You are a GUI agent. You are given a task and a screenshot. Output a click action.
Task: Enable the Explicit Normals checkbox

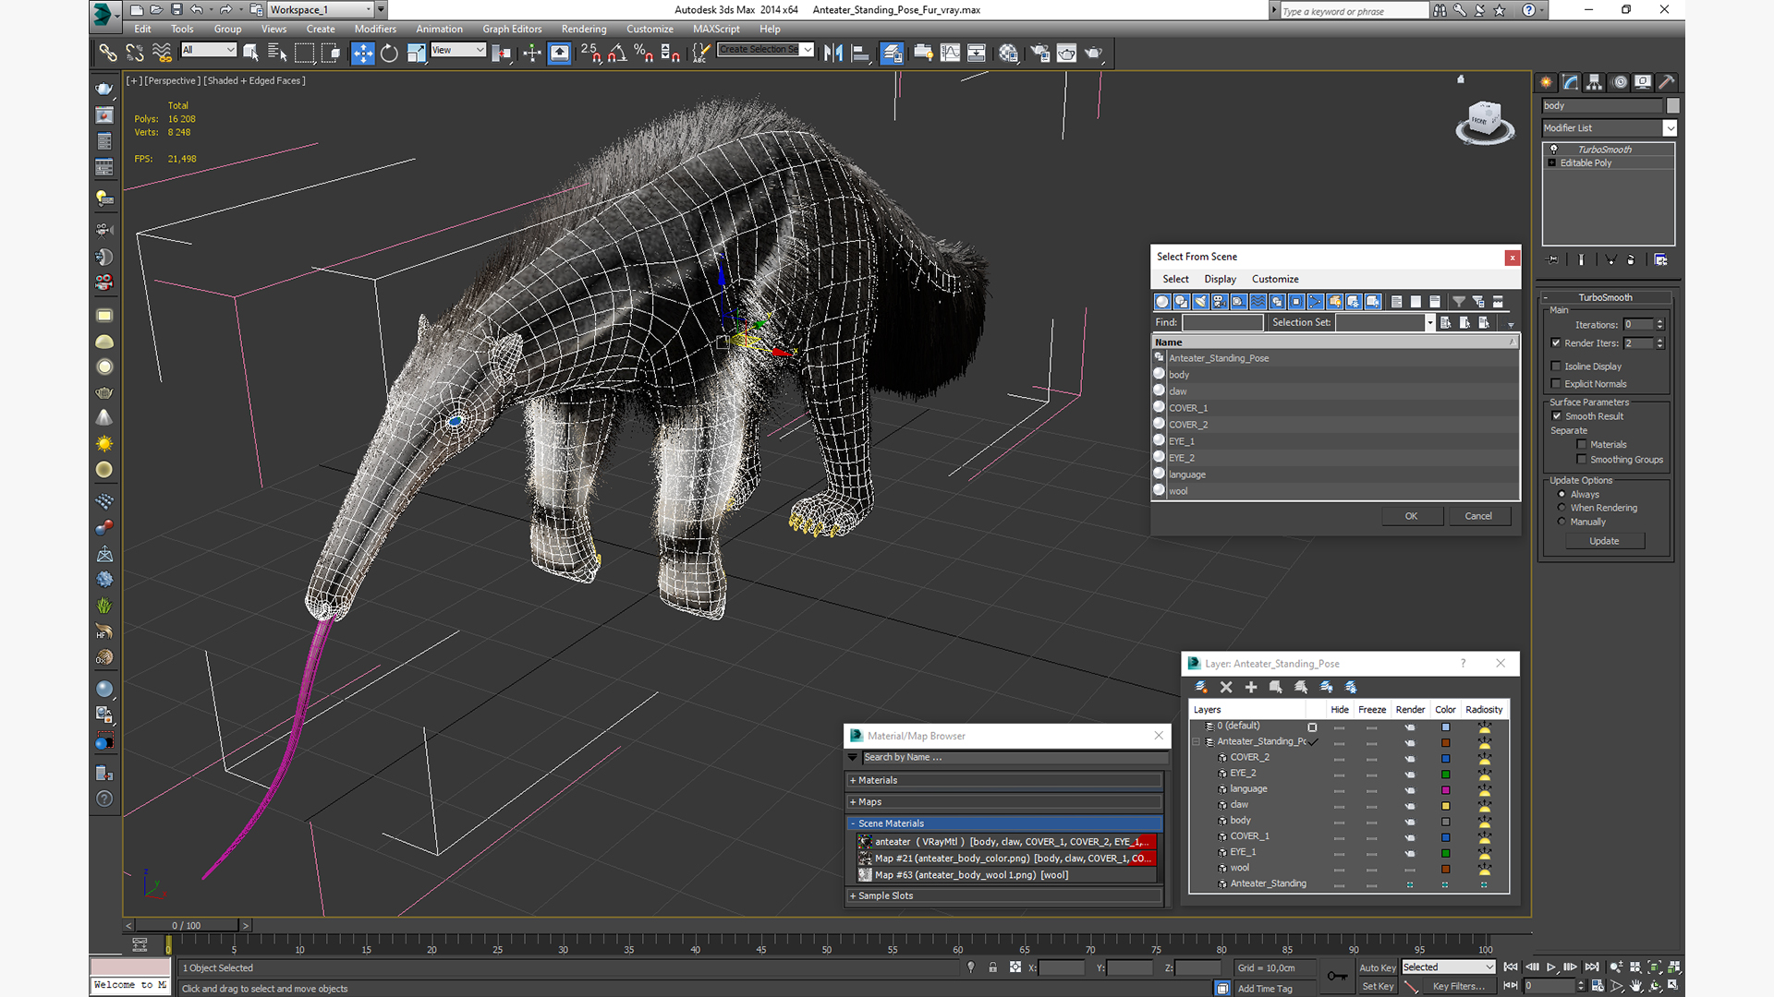1556,384
